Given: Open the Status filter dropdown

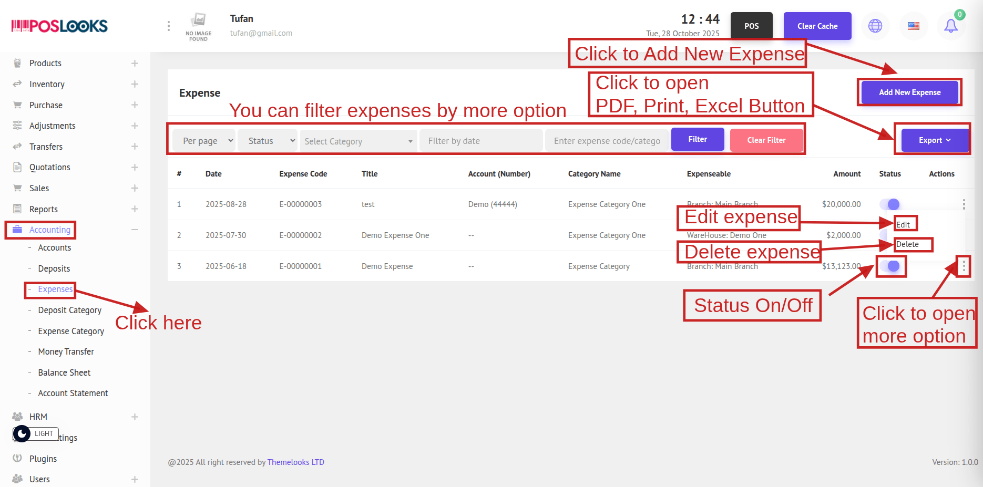Looking at the screenshot, I should coord(267,141).
